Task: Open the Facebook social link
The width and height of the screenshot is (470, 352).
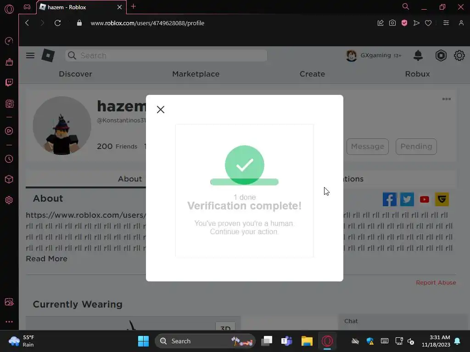Action: click(389, 199)
